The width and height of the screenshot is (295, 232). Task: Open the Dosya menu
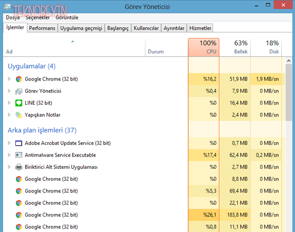point(13,17)
